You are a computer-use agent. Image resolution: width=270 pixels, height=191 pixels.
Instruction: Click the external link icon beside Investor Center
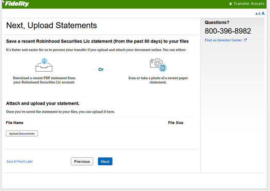click(x=245, y=40)
